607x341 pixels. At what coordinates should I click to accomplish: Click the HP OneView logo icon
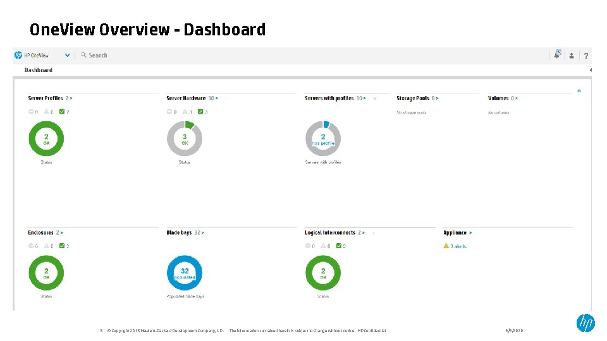(x=18, y=56)
